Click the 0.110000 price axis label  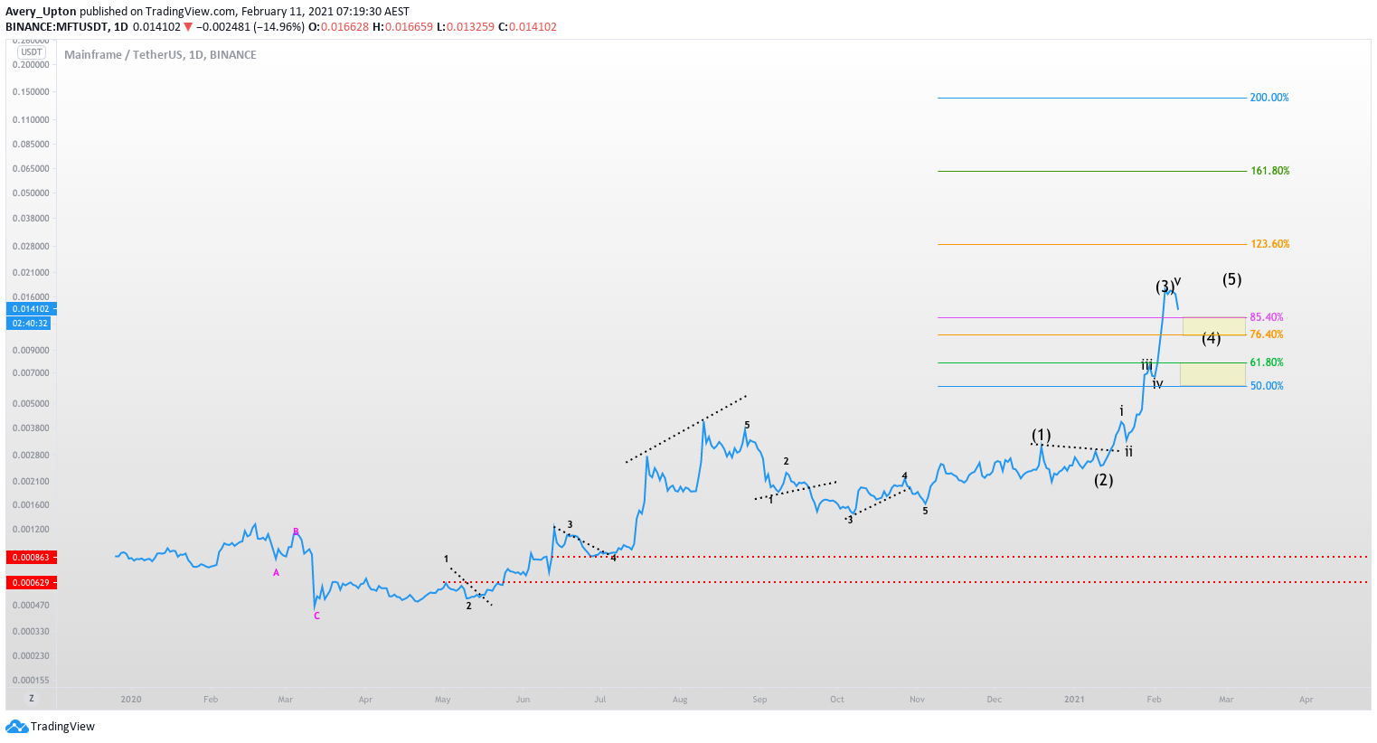pyautogui.click(x=31, y=120)
